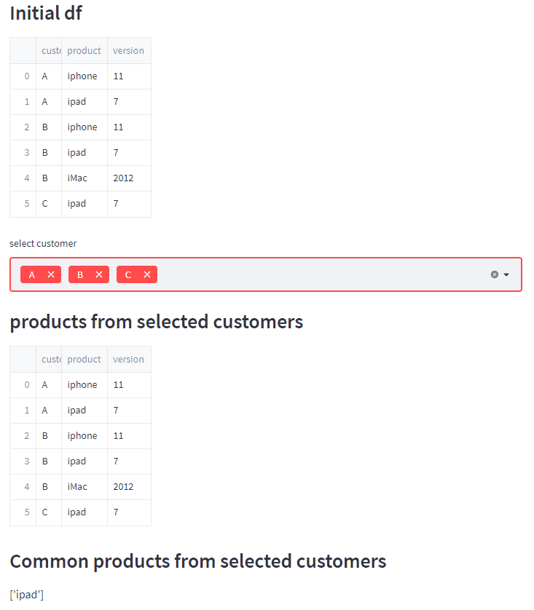
Task: Click the 'version' header in the selected customers table
Action: click(x=128, y=360)
